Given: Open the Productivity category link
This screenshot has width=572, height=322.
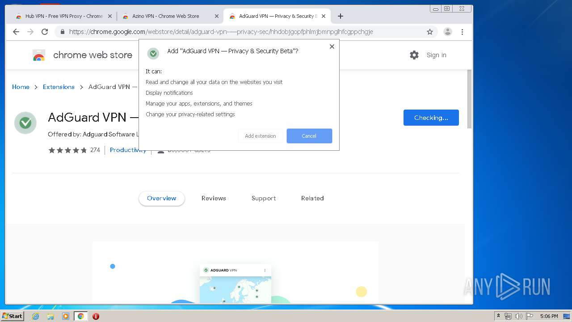Looking at the screenshot, I should 128,150.
